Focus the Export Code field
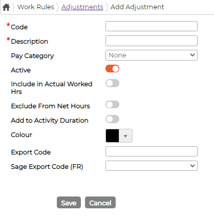This screenshot has width=214, height=216. 152,151
